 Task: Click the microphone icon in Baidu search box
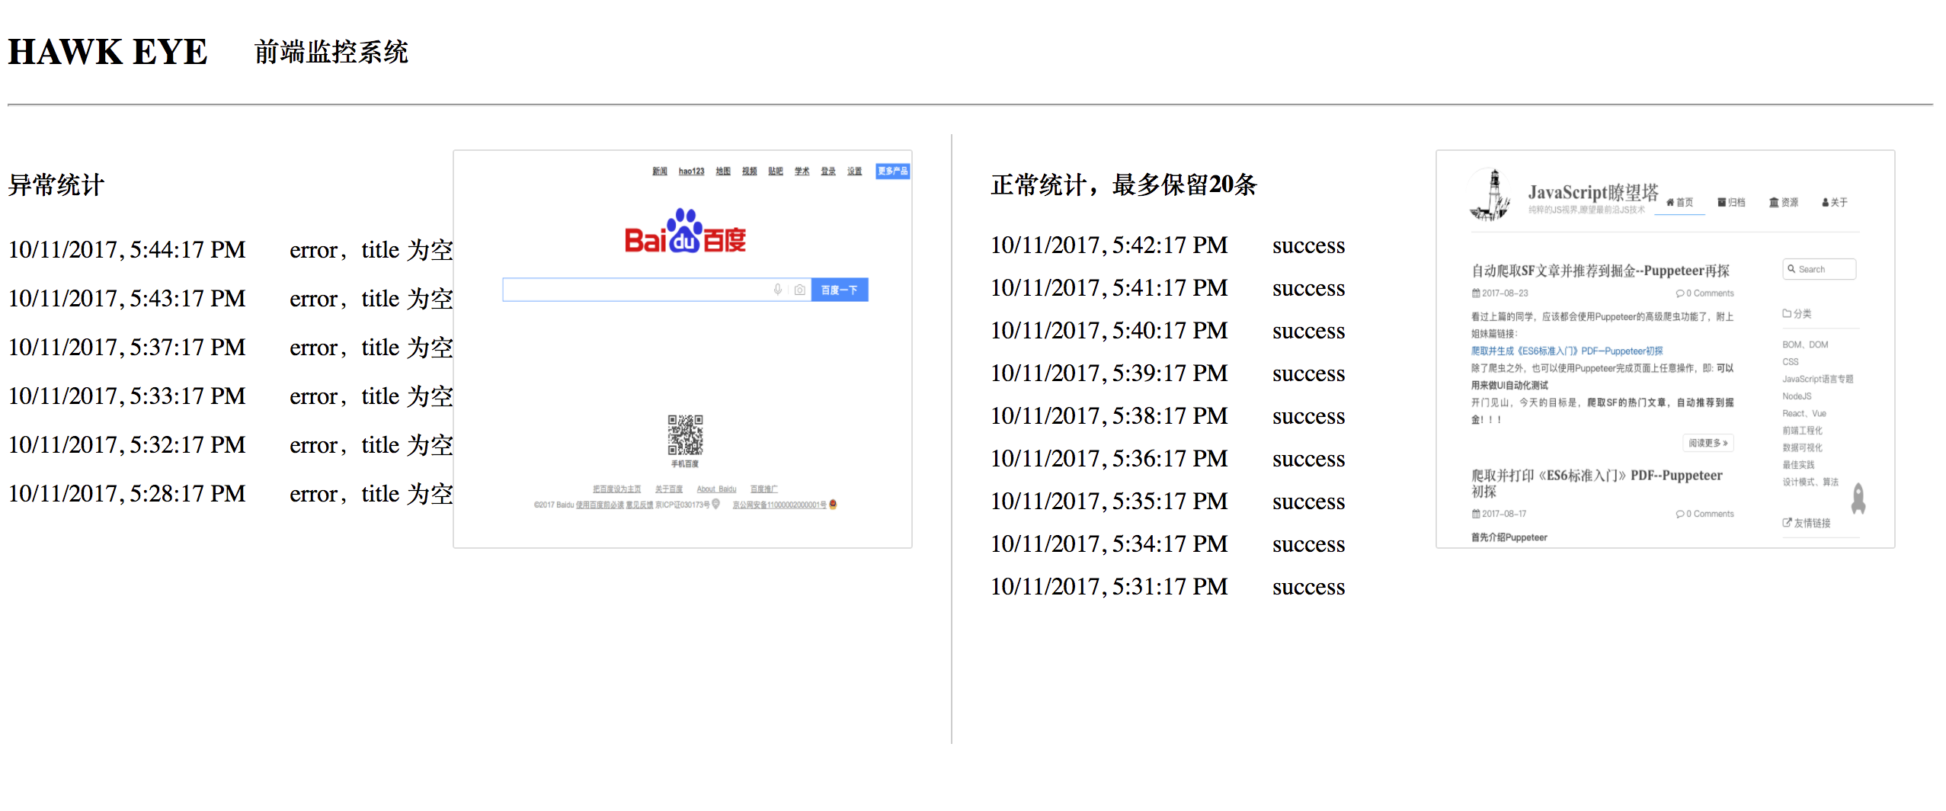tap(777, 290)
